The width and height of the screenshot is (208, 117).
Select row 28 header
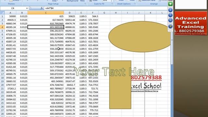tap(2, 114)
